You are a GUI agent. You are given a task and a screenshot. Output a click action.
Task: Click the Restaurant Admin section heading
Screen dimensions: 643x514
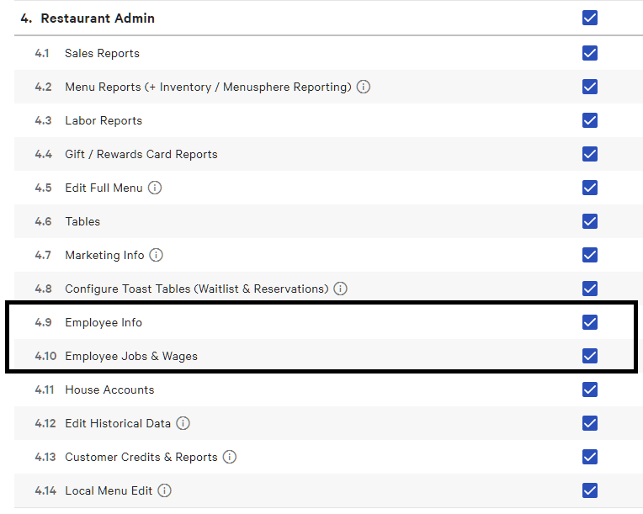(97, 18)
